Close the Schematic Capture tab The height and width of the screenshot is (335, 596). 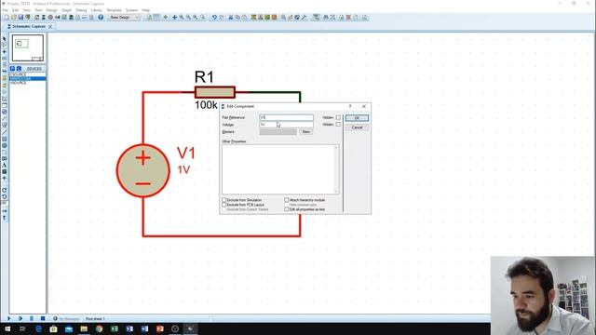click(x=50, y=27)
